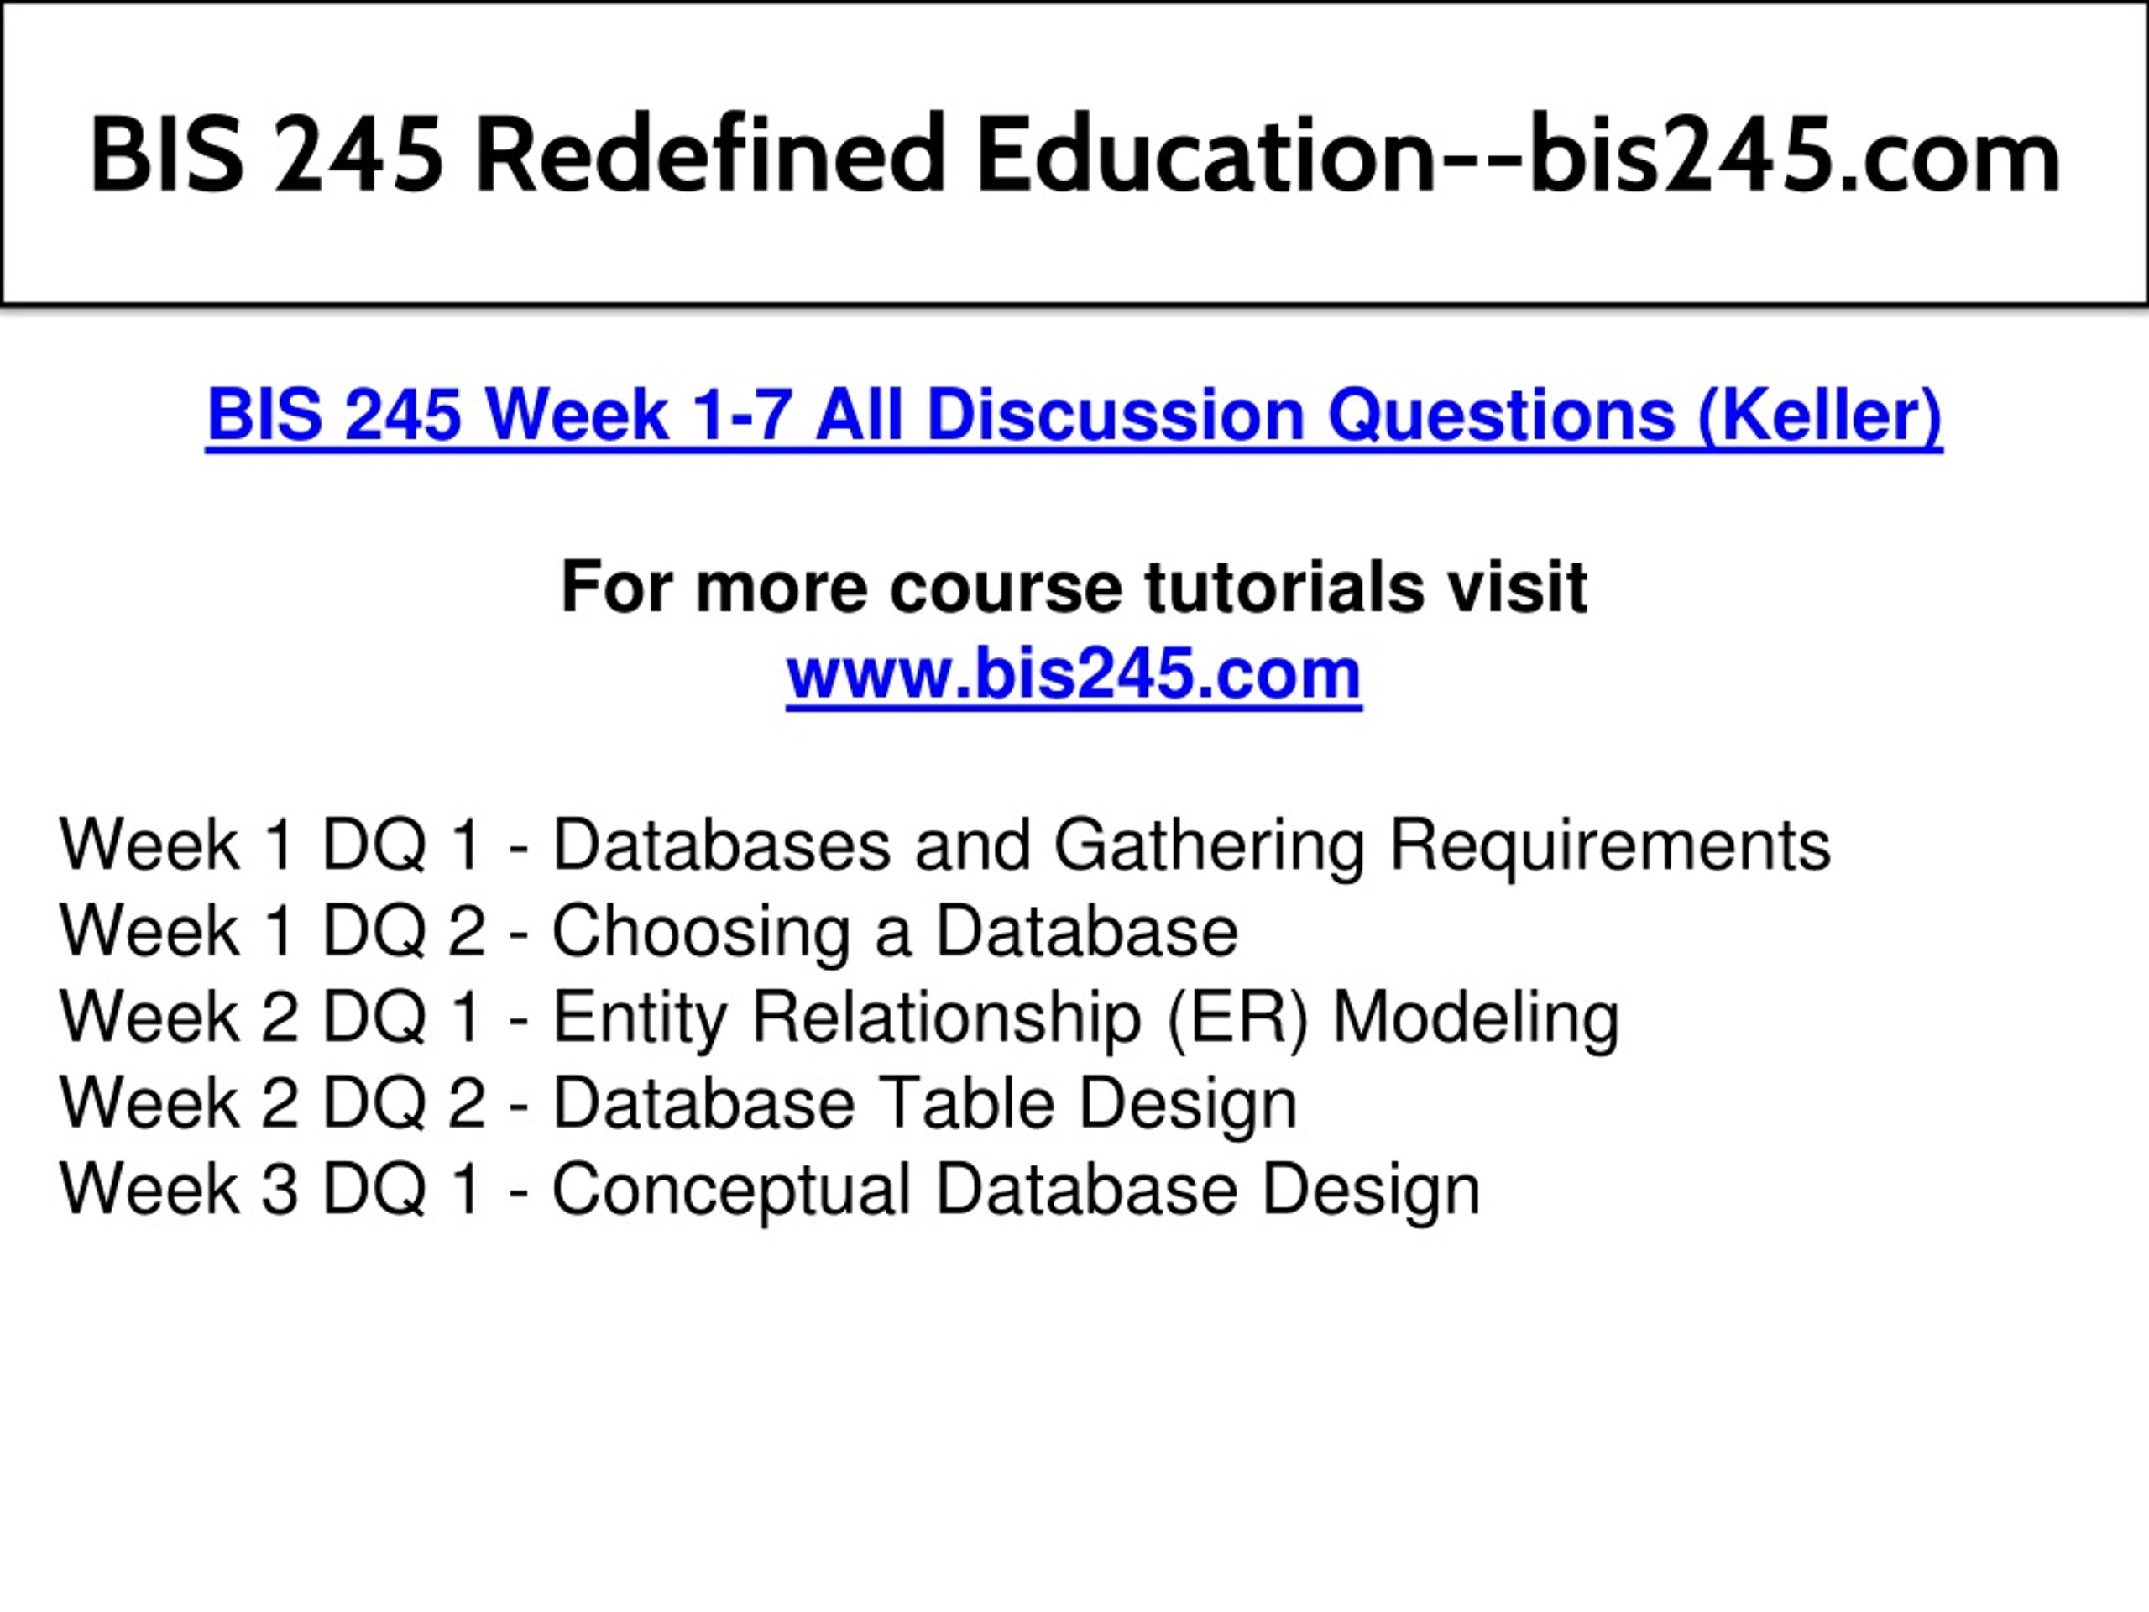Select the Week 2 DQ 1 line
The height and width of the screenshot is (1612, 2149).
tap(839, 1018)
